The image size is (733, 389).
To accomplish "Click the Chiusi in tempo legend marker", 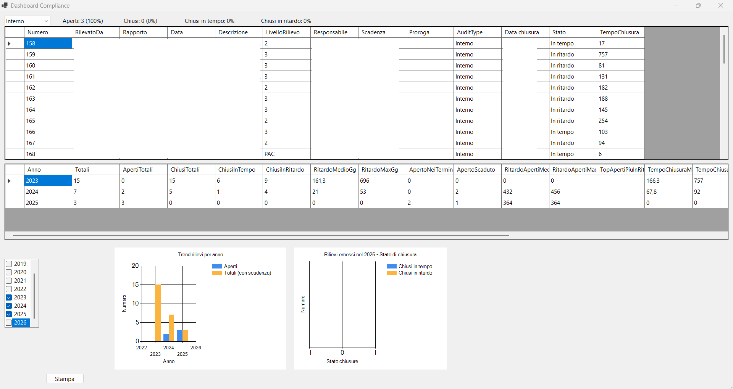I will [392, 267].
